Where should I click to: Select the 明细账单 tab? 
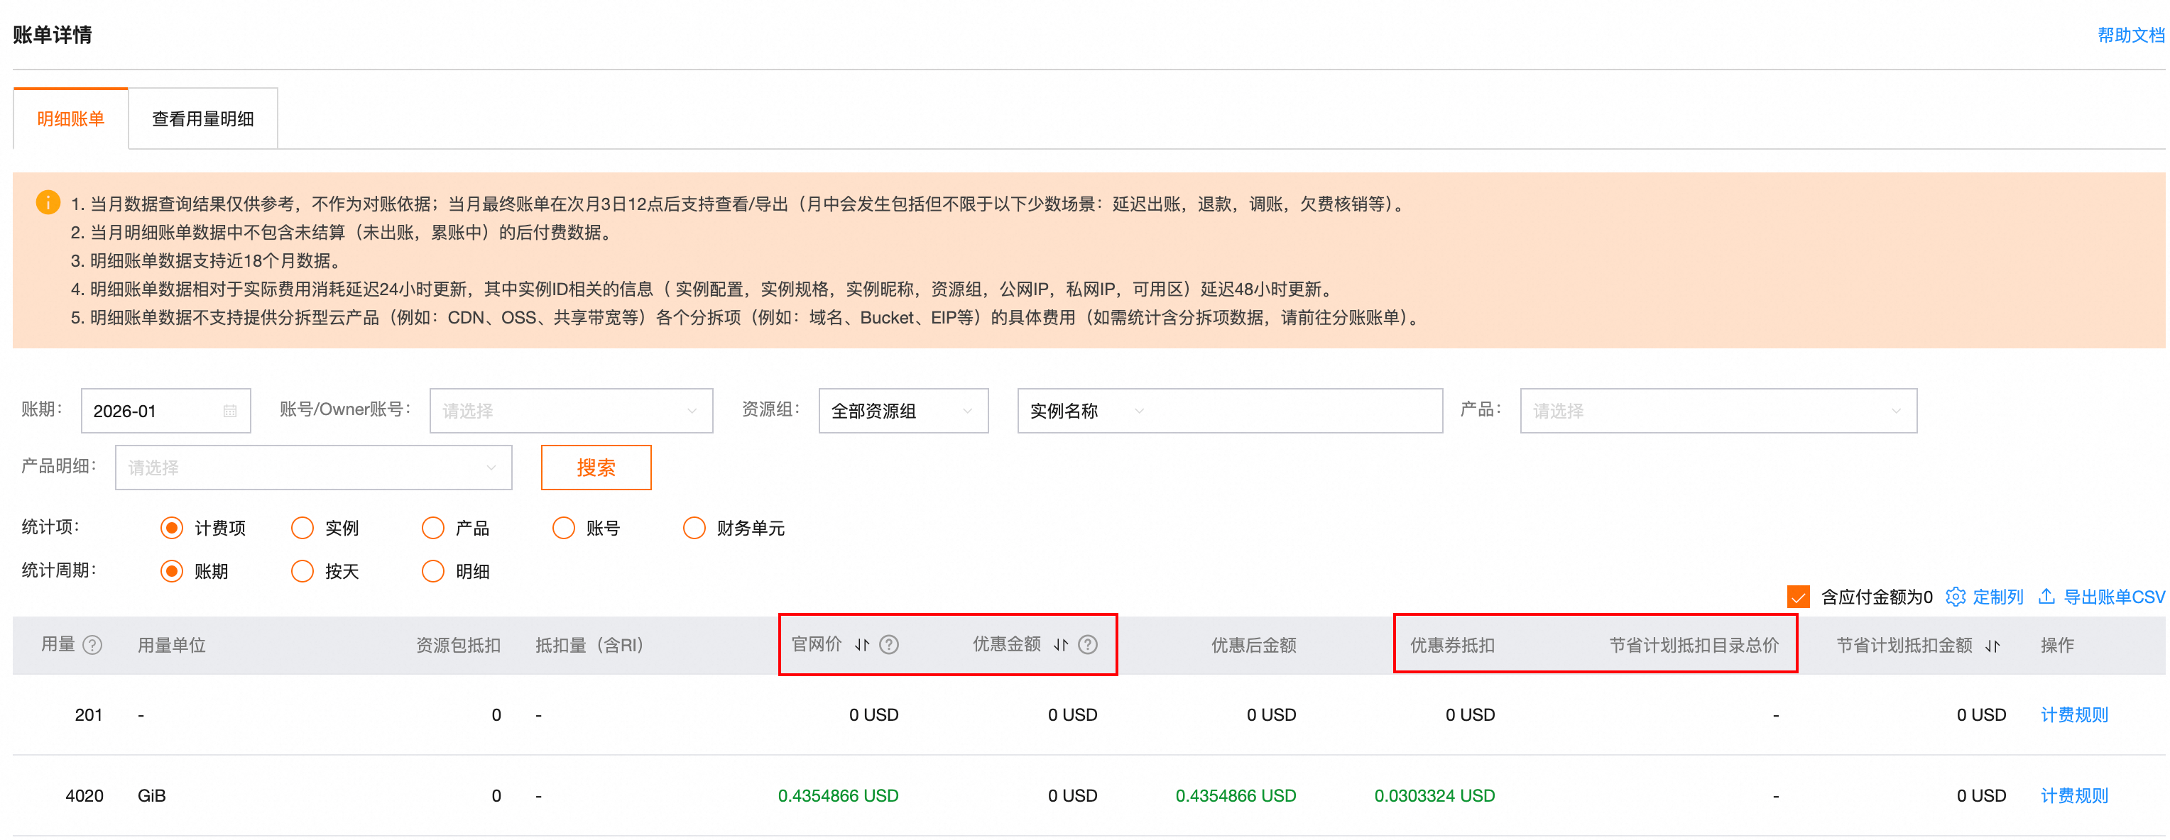[71, 118]
